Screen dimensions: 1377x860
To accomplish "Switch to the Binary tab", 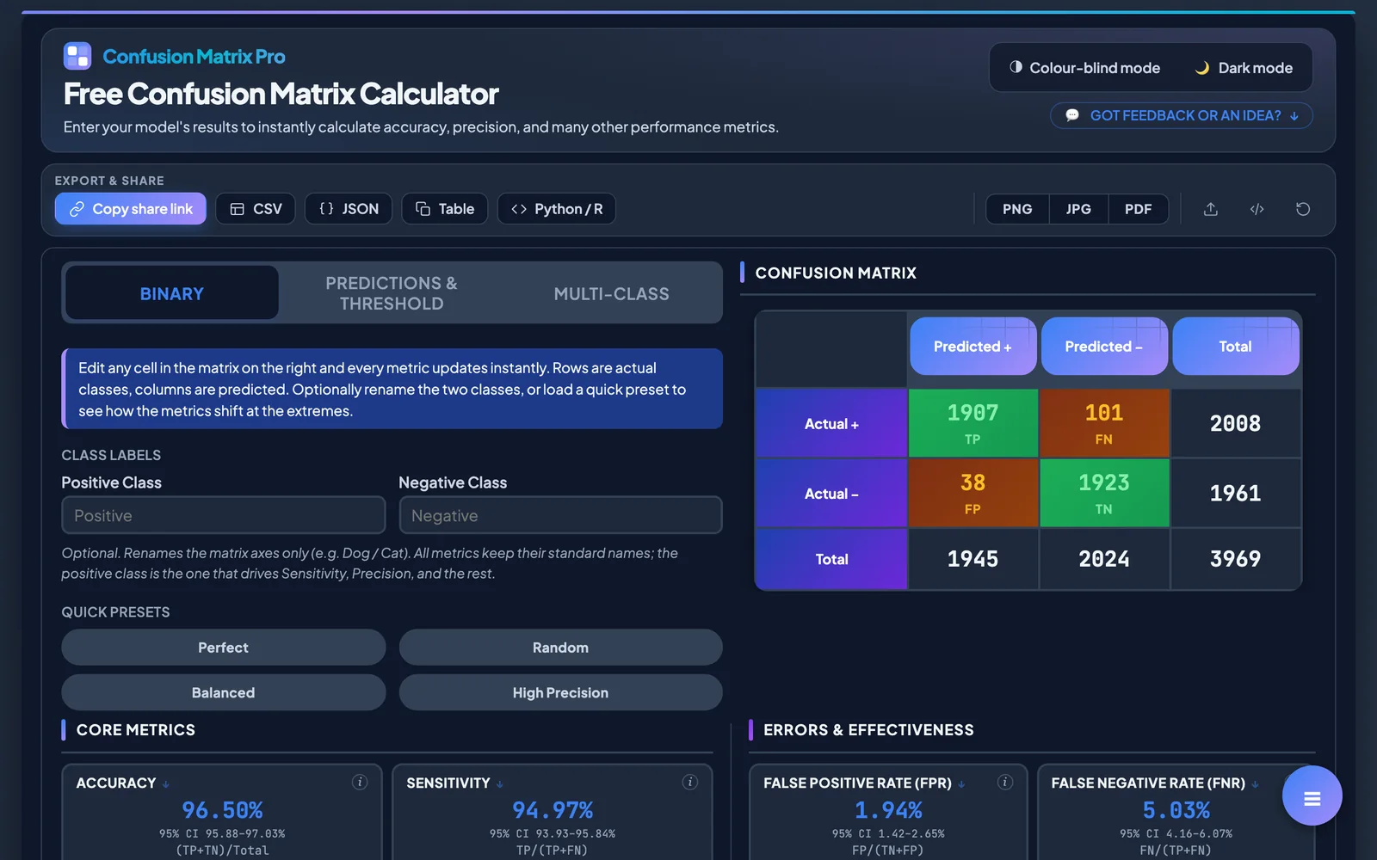I will [x=172, y=293].
